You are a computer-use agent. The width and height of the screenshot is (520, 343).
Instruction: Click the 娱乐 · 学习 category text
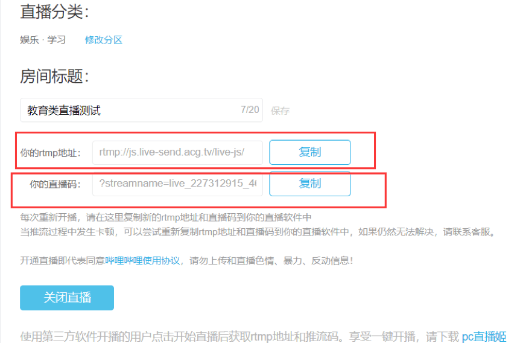(43, 40)
